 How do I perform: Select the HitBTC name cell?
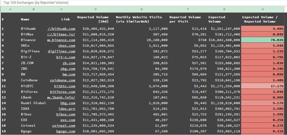34,86
